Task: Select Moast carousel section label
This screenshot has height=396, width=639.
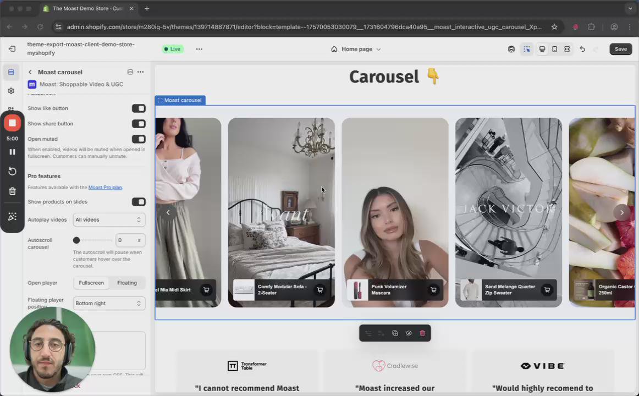Action: click(x=180, y=100)
